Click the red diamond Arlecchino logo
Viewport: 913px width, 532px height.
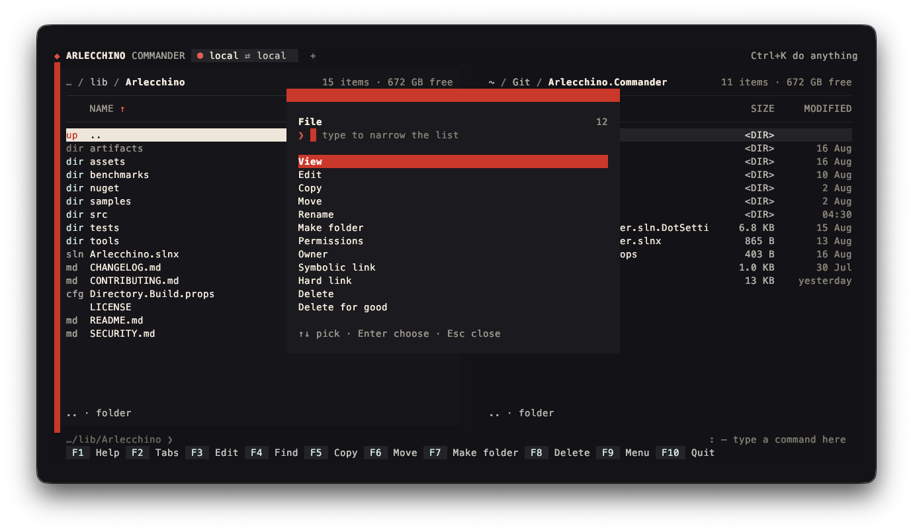[57, 56]
